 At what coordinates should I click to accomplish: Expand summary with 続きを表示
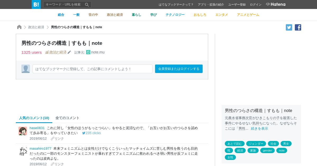coord(259,128)
